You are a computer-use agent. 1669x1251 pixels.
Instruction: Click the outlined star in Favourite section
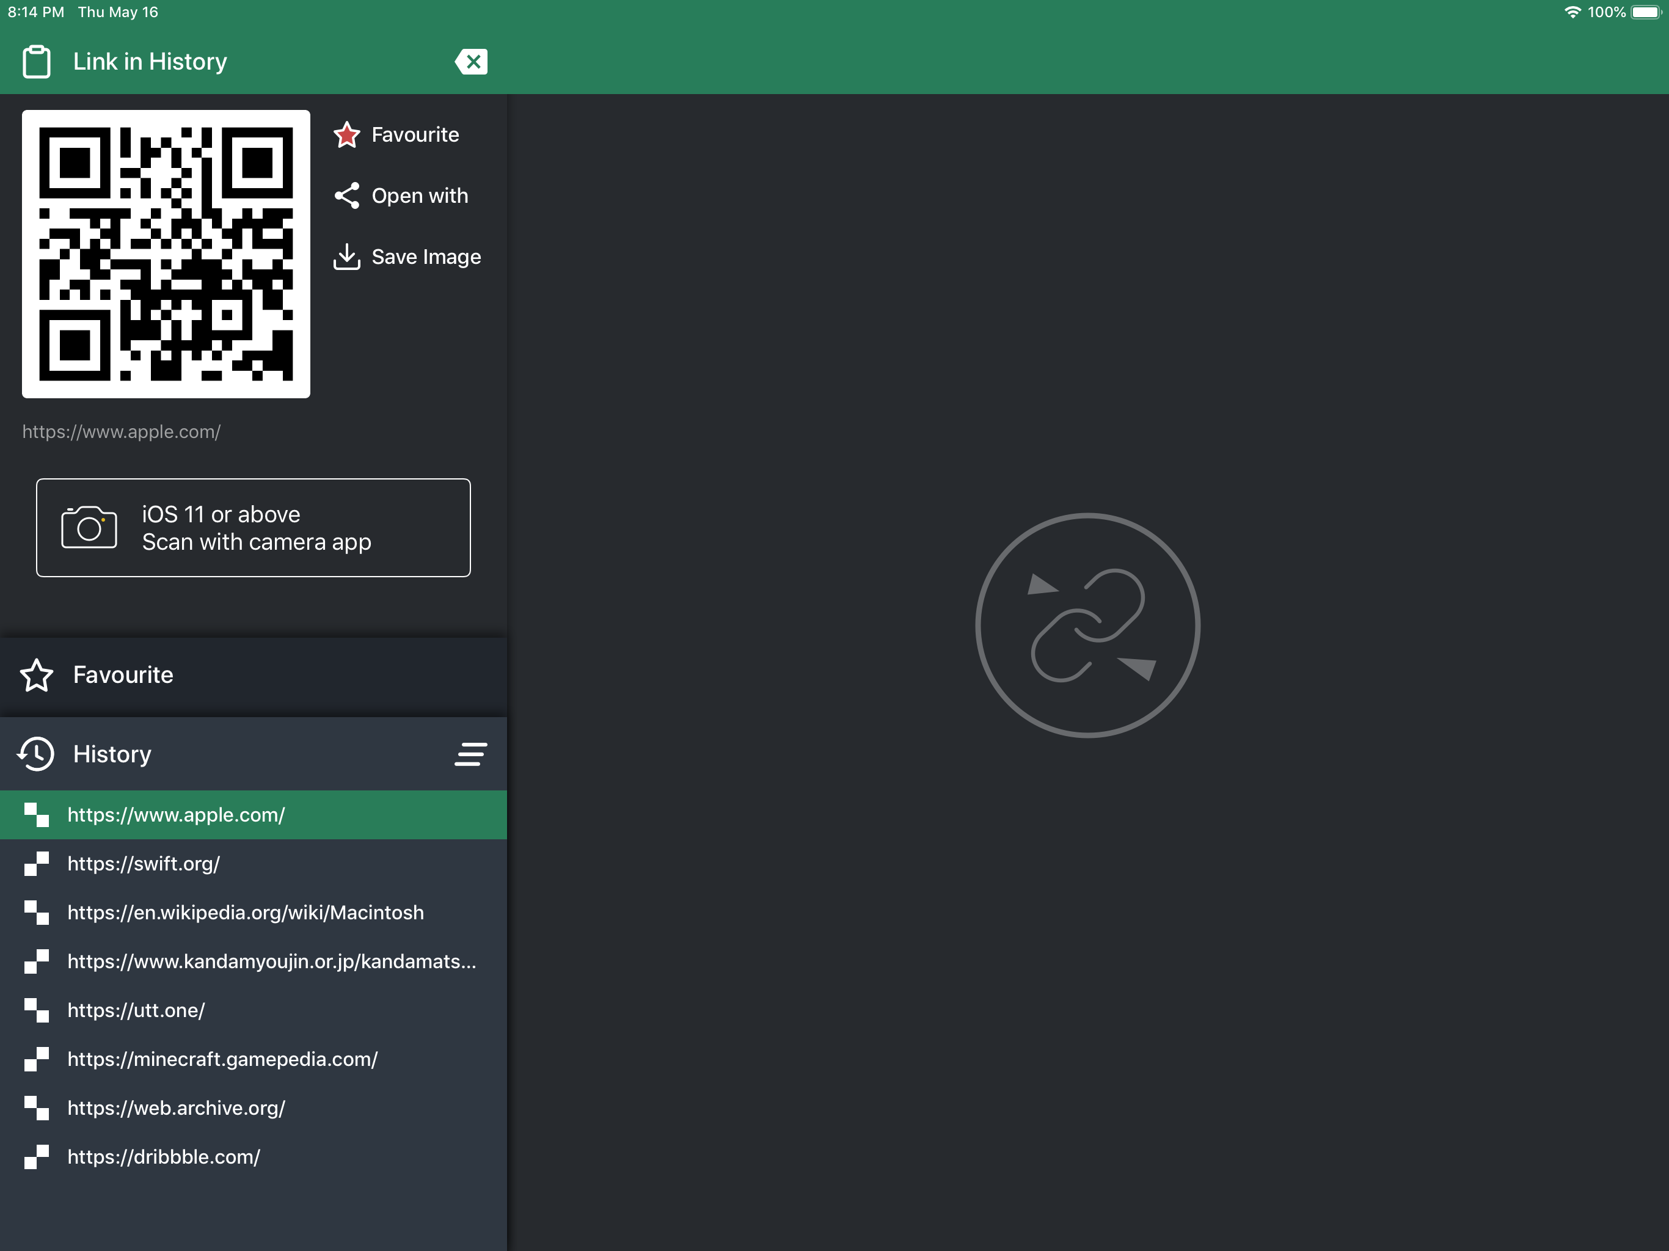36,674
